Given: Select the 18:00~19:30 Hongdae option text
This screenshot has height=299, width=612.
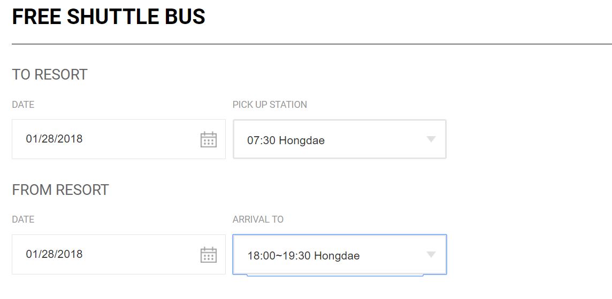Looking at the screenshot, I should pos(303,256).
